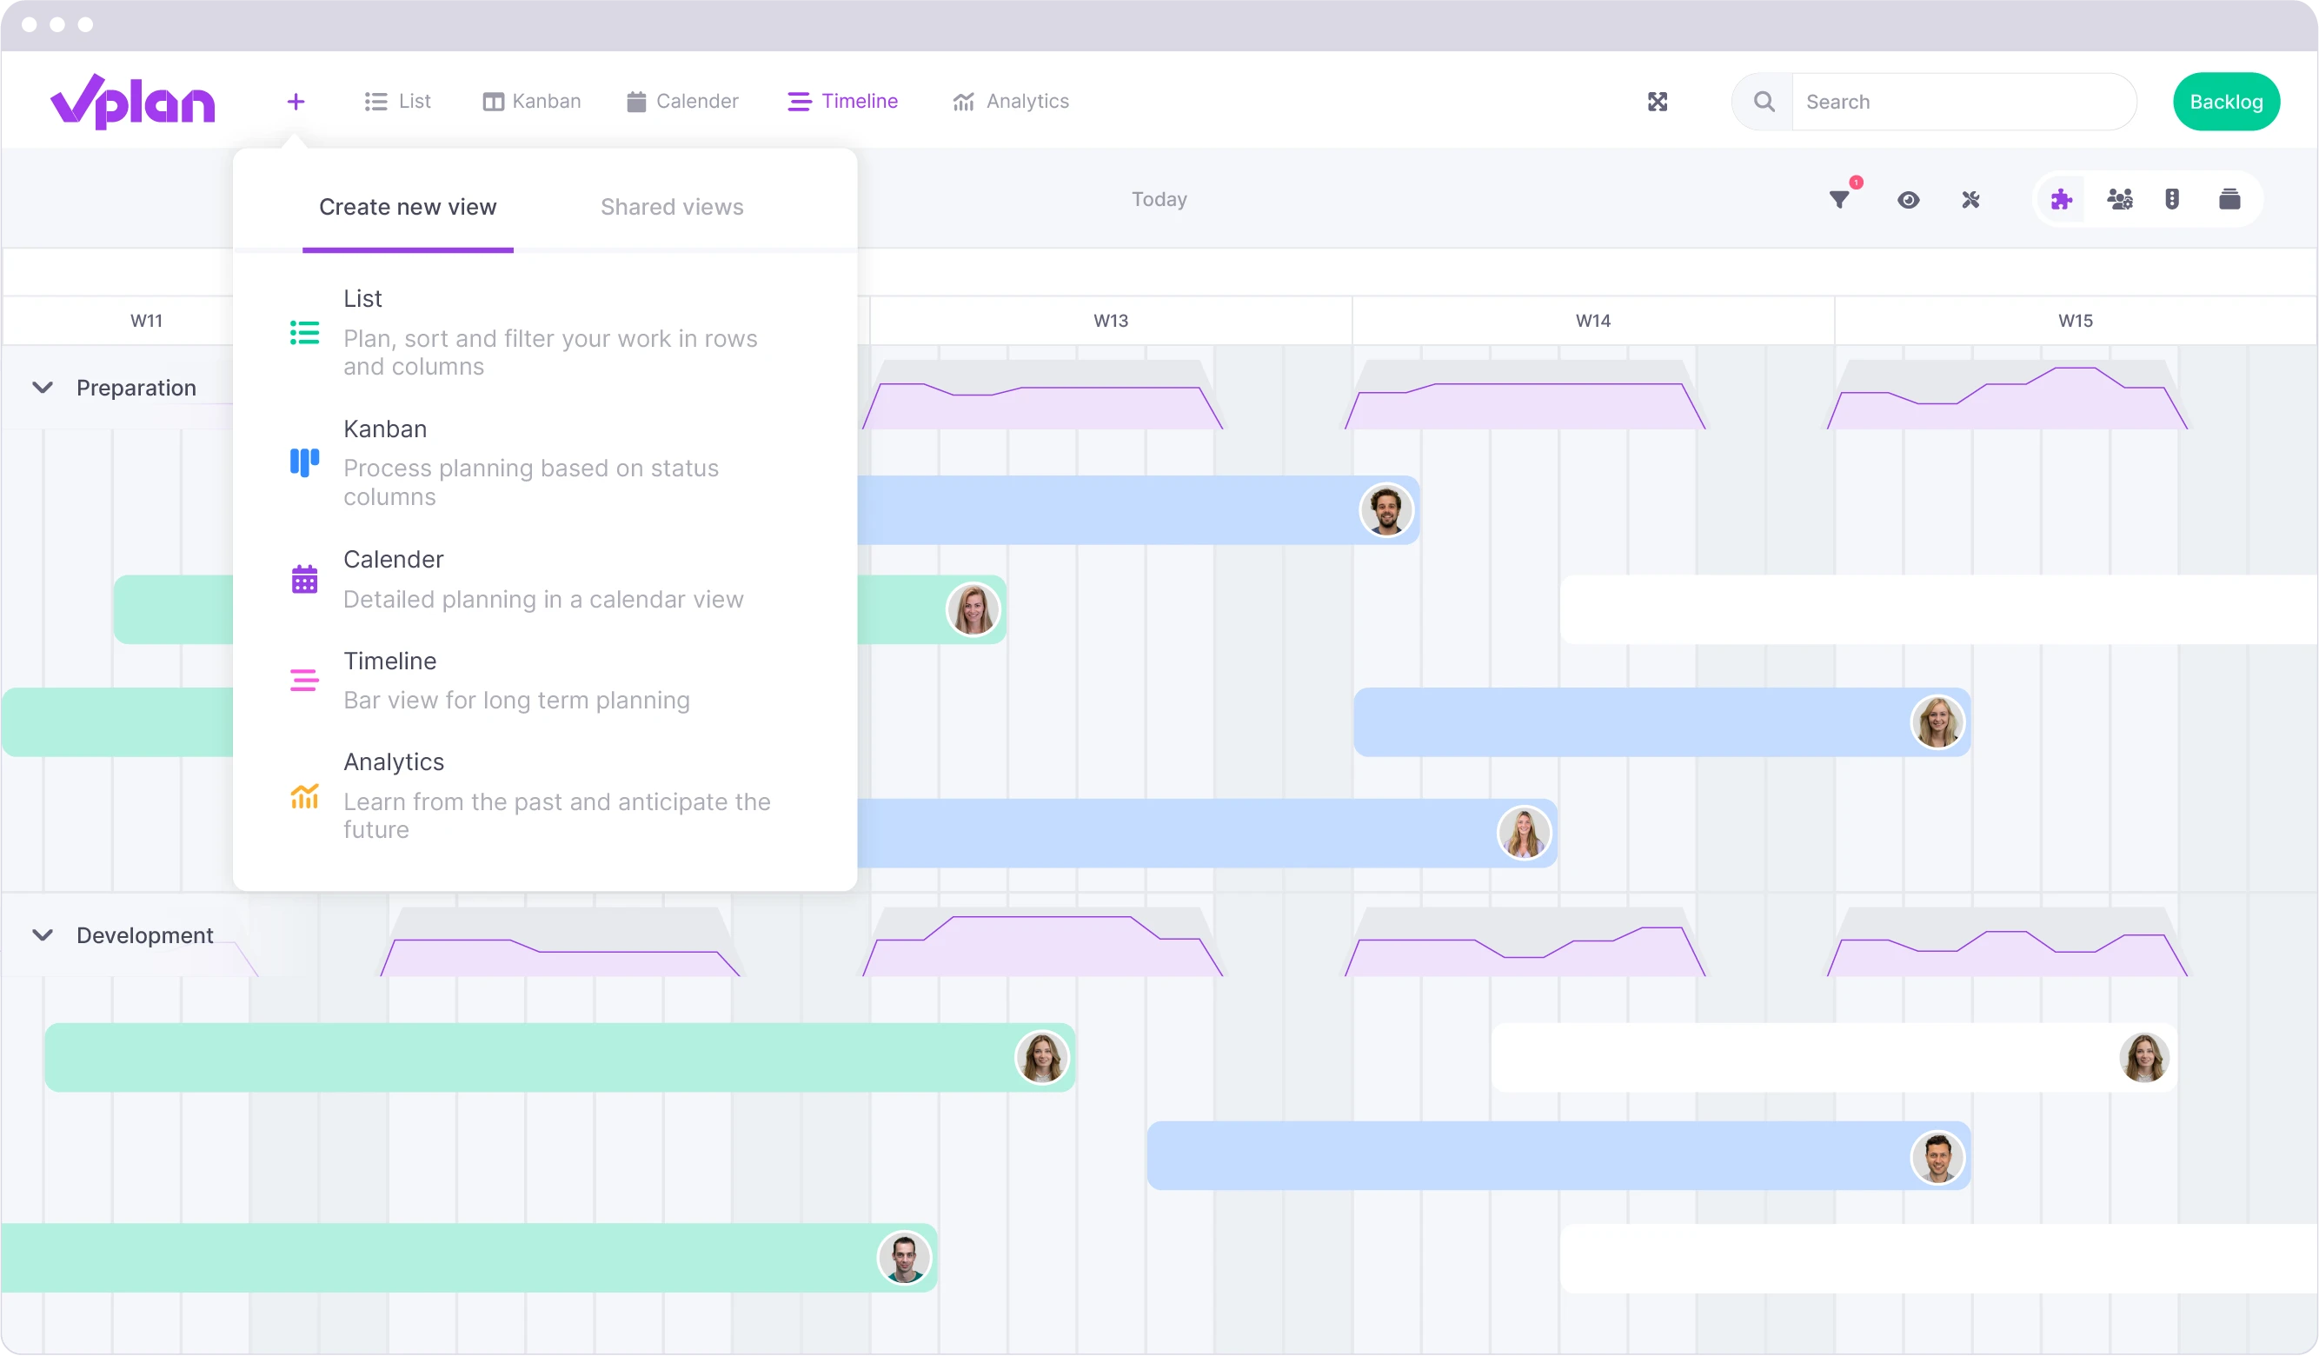Image resolution: width=2319 pixels, height=1356 pixels.
Task: Click the puzzle piece integrations icon
Action: pyautogui.click(x=2061, y=198)
